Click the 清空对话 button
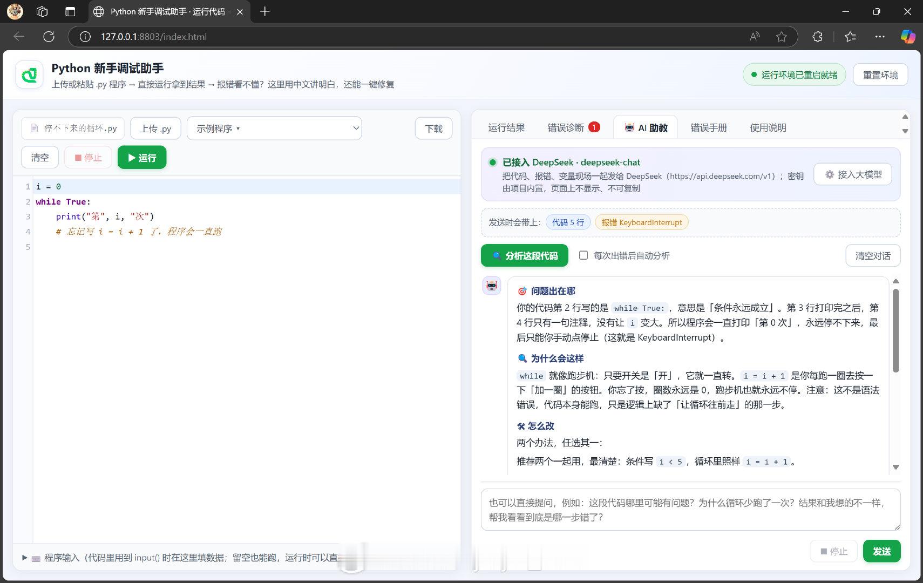The image size is (923, 583). (x=873, y=256)
